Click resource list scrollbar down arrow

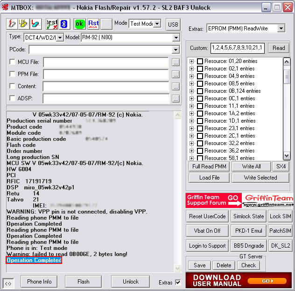pyautogui.click(x=286, y=155)
